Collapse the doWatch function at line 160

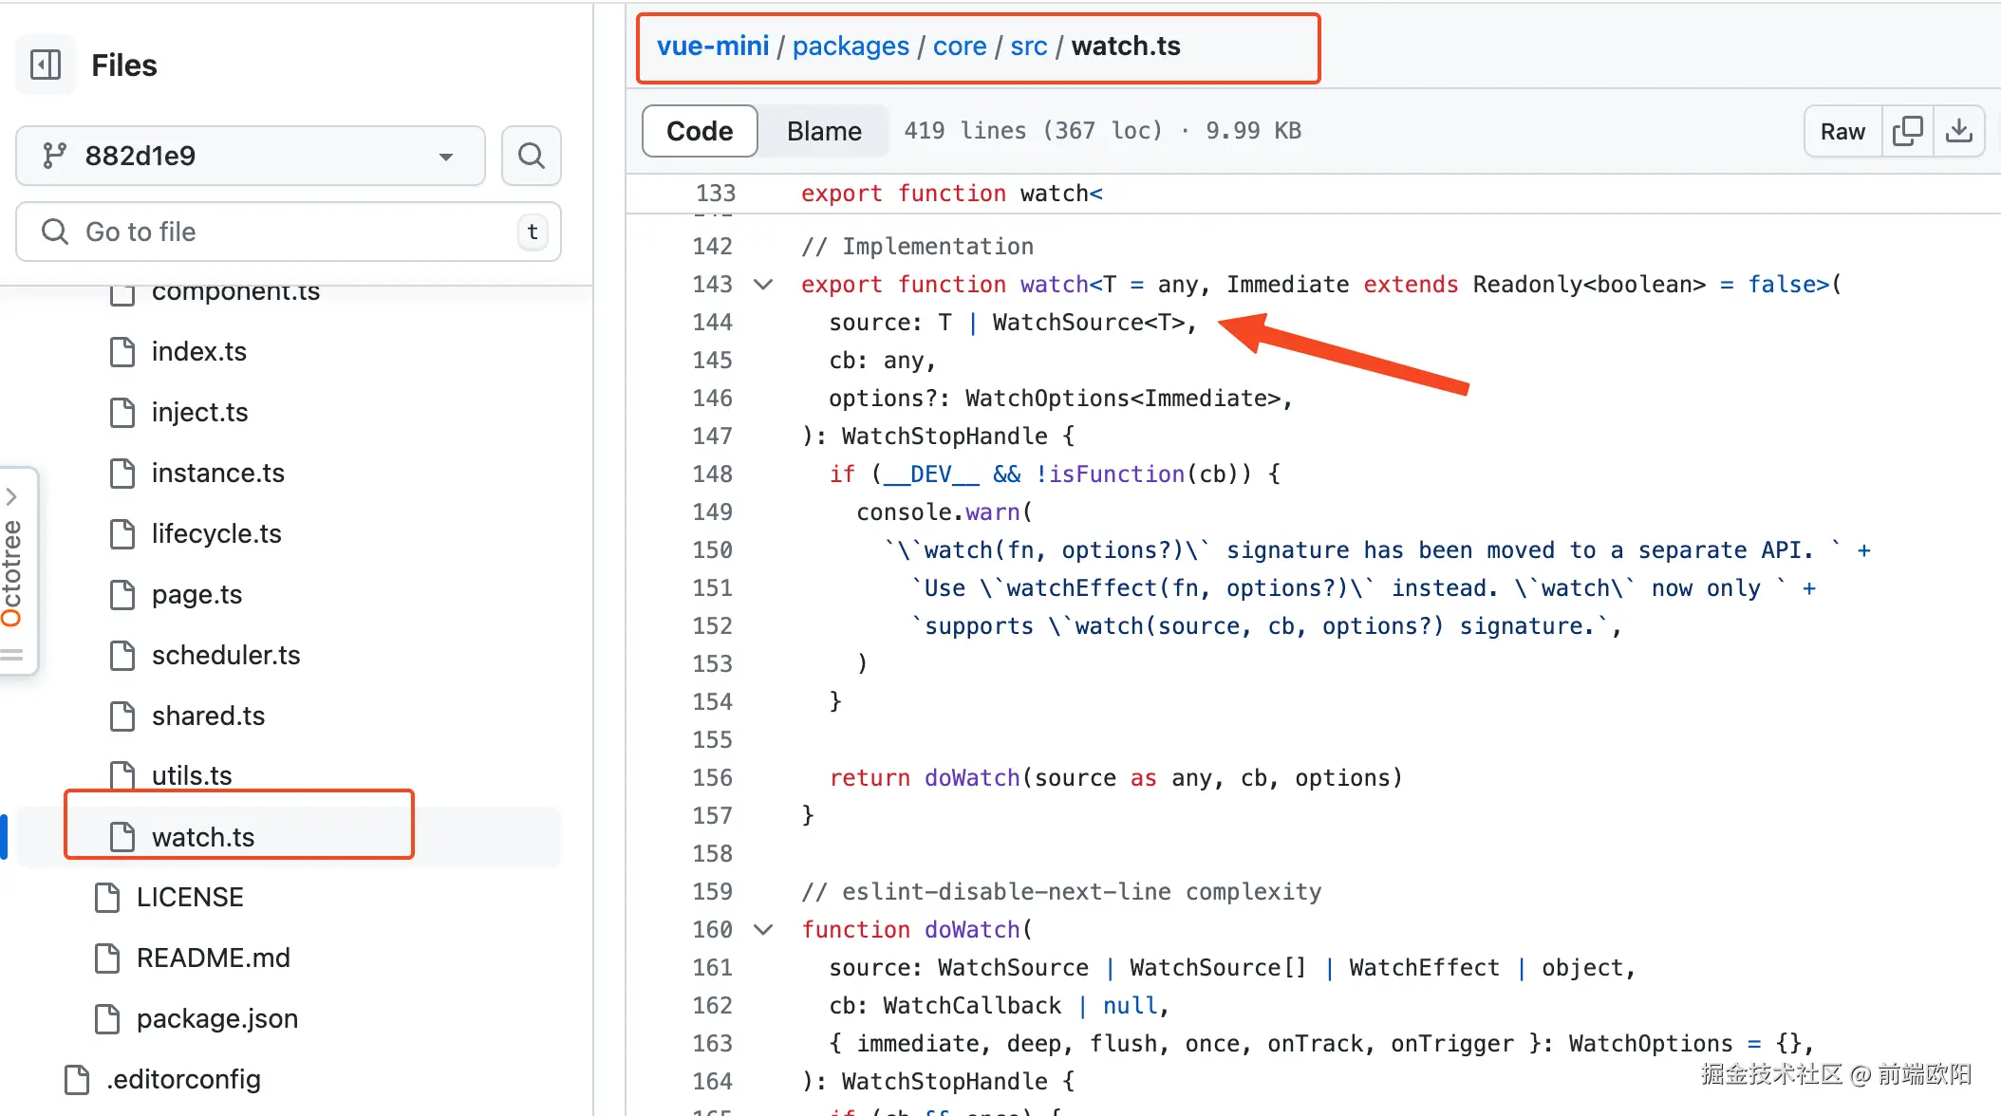point(763,929)
